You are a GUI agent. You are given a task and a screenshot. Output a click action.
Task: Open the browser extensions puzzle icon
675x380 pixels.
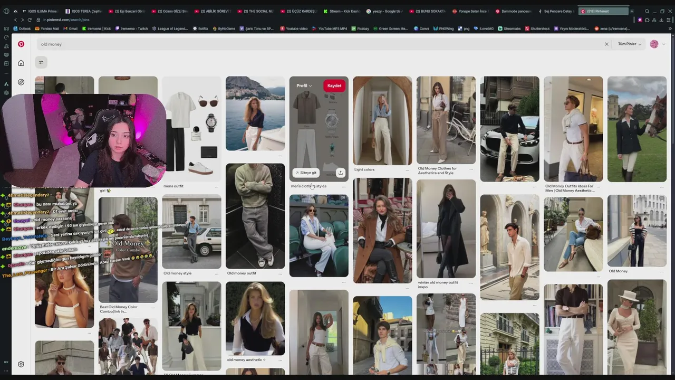647,20
